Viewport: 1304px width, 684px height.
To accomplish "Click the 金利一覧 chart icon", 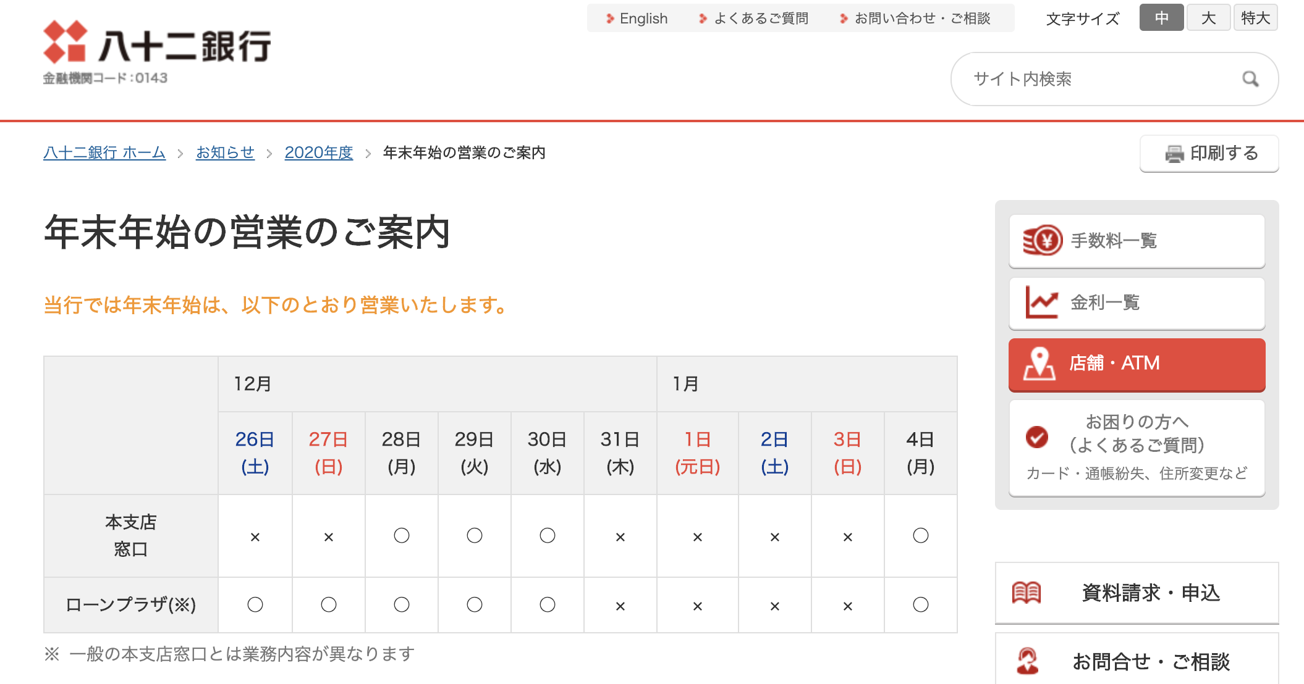I will point(1042,302).
